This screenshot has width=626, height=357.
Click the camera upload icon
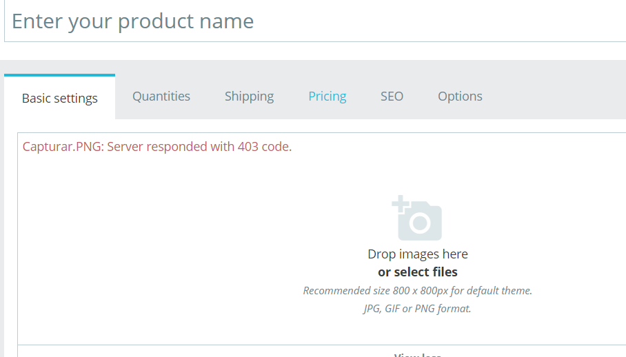[x=418, y=219]
